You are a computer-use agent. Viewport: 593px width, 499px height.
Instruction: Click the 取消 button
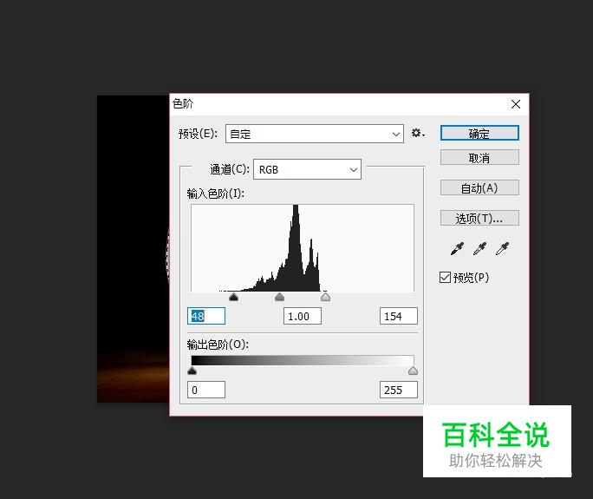[x=479, y=157]
